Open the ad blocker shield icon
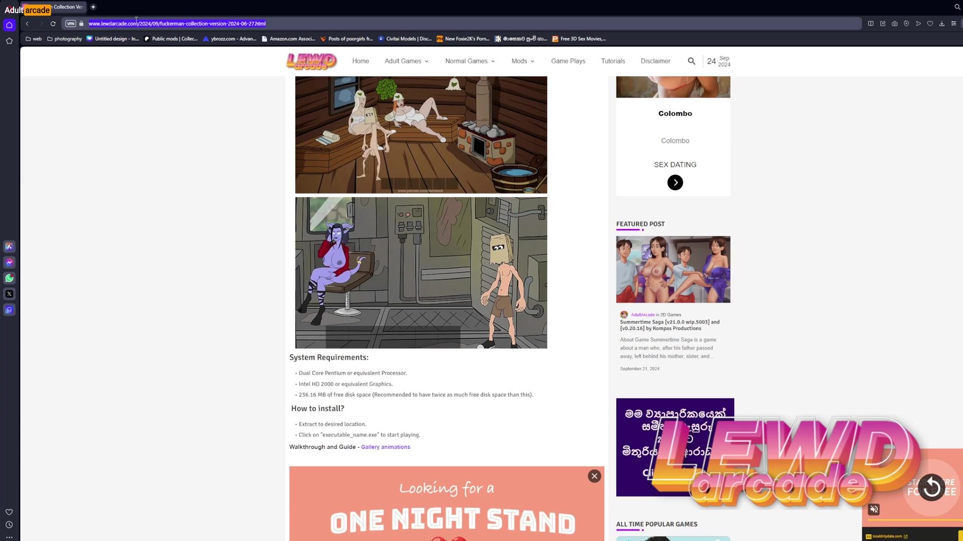Screen dimensions: 963x541 [906, 24]
